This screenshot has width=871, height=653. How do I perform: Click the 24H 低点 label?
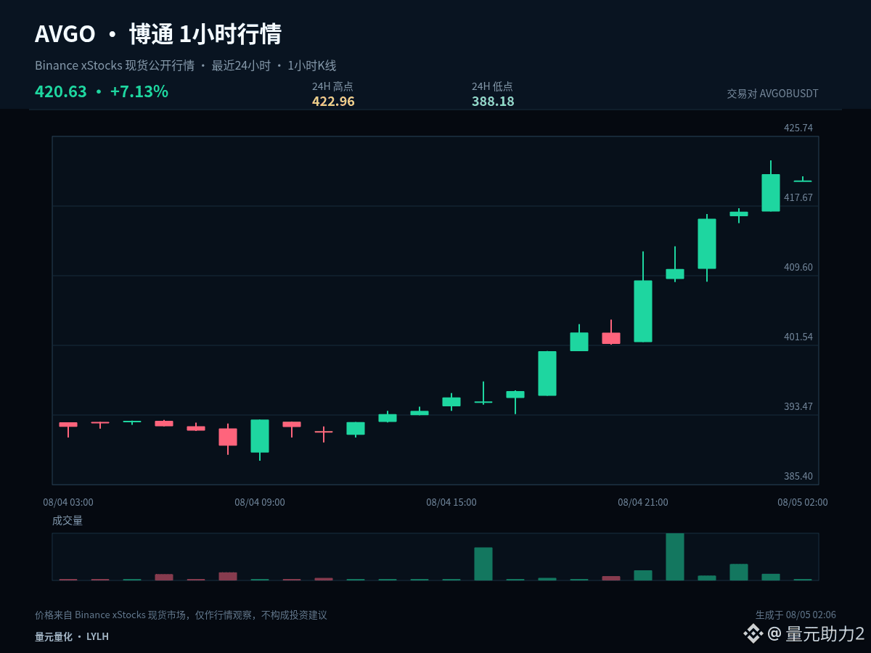point(492,86)
